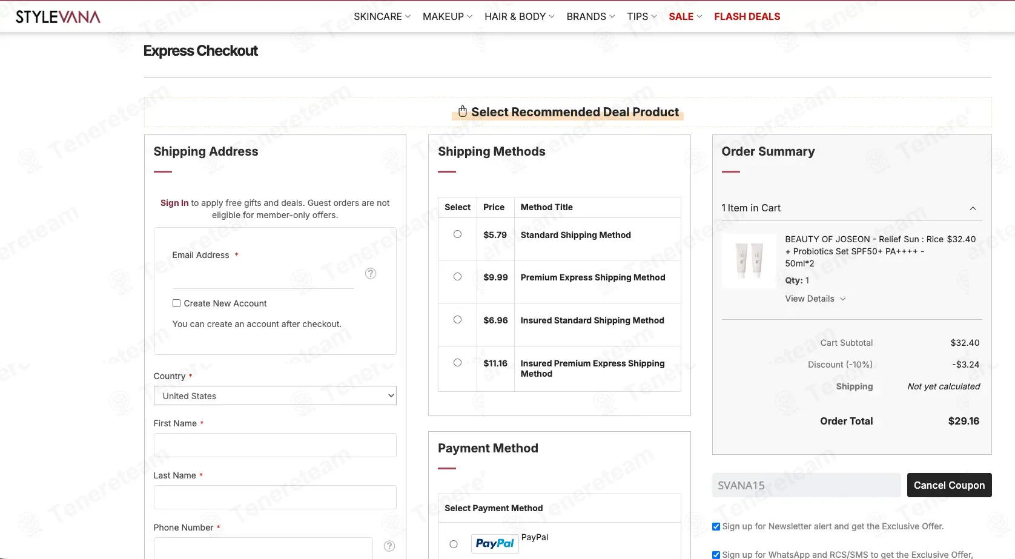Open the Beauty of Joseon product thumbnail
Screen dimensions: 1015x559
click(749, 260)
